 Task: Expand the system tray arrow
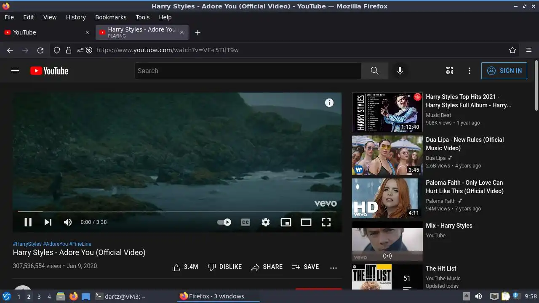(467, 297)
